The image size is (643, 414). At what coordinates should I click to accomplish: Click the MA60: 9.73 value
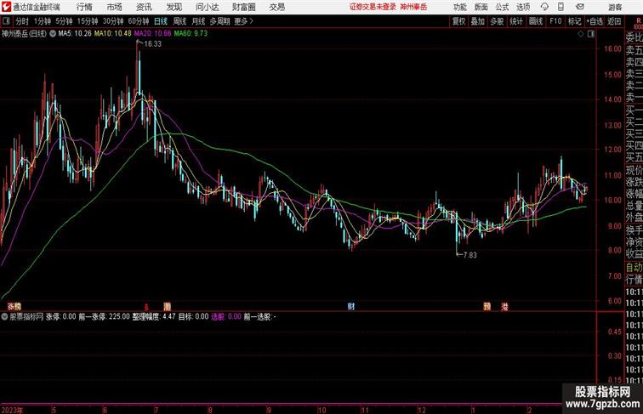pos(191,34)
